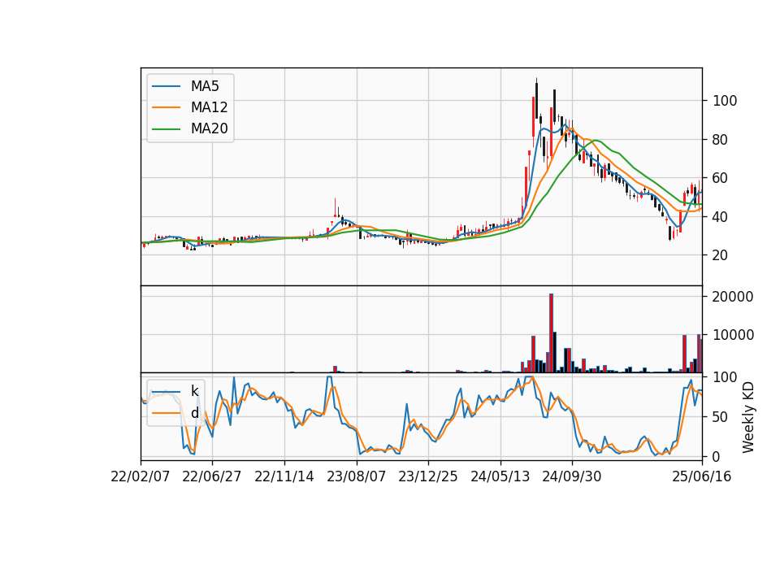Click the price axis label 60
Viewport: 780px width, 561px height.
coord(721,178)
